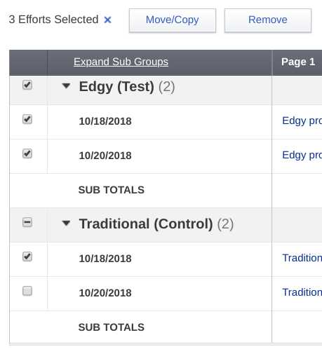Screen dimensions: 322x349
Task: Open the Edgy link in the 10/20/2018 row
Action: pos(302,156)
